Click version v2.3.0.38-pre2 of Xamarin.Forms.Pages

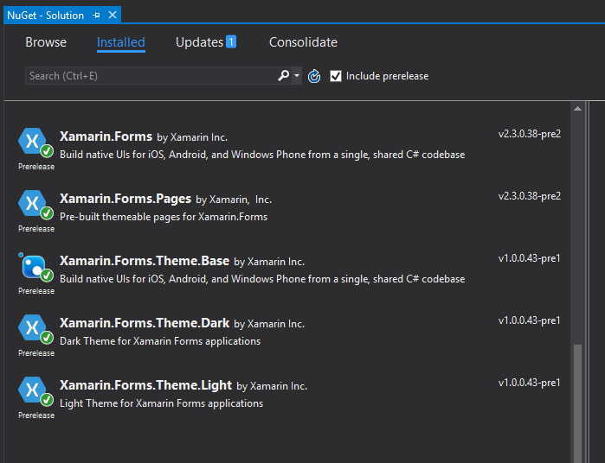(x=530, y=196)
